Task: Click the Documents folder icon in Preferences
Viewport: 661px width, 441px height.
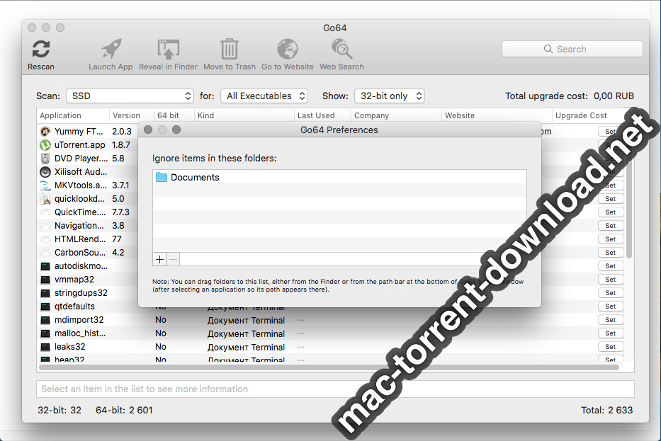Action: [162, 178]
